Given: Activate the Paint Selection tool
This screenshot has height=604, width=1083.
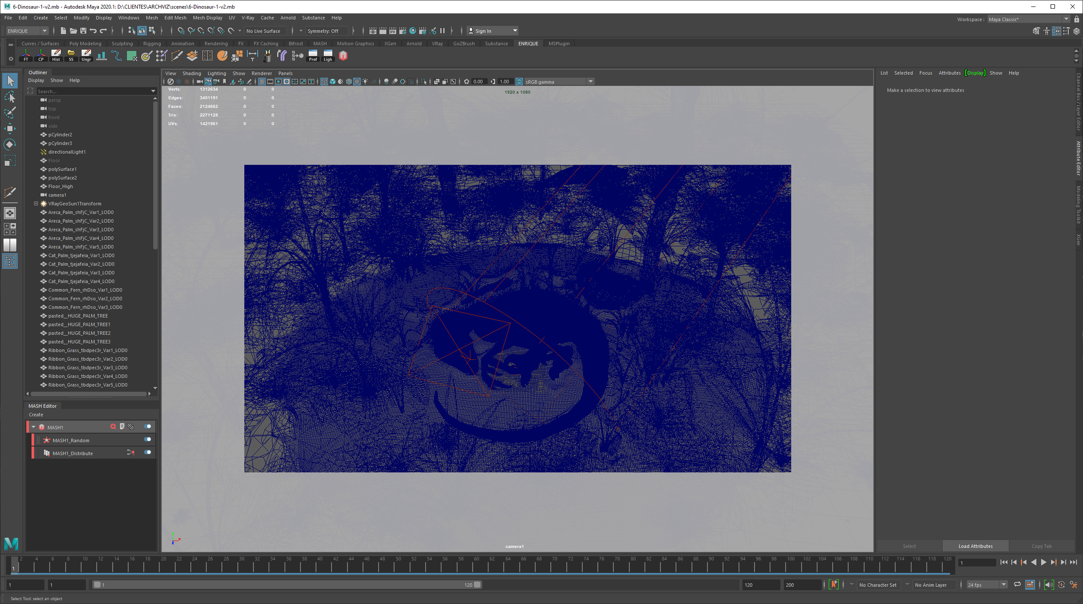Looking at the screenshot, I should point(10,113).
